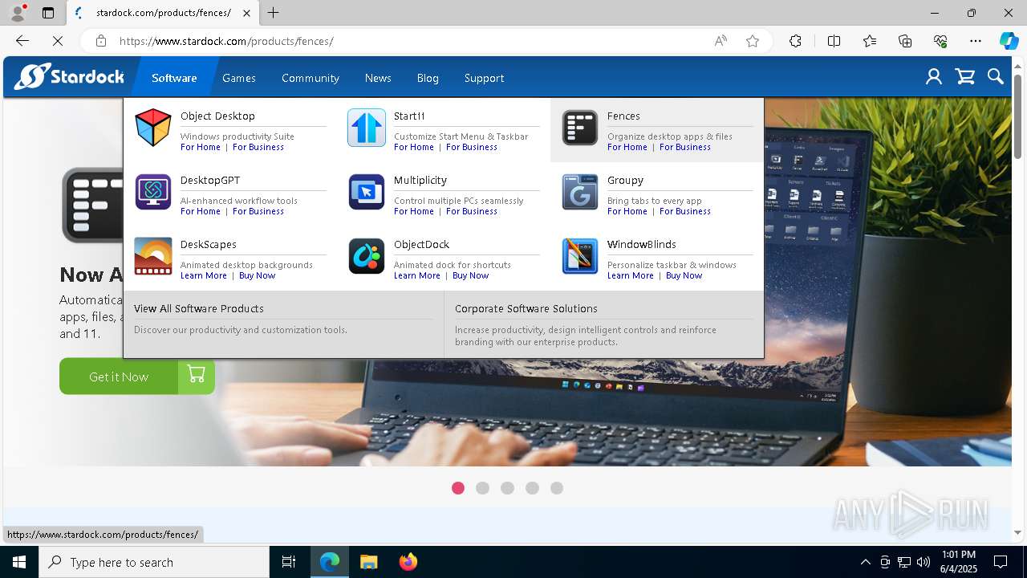Click the Stardock logo
Image resolution: width=1027 pixels, height=578 pixels.
click(70, 77)
